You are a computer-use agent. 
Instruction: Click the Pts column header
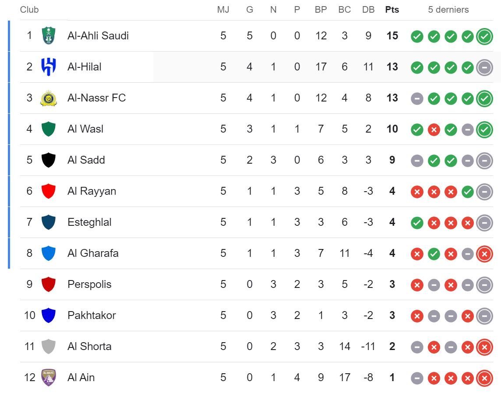tap(392, 10)
